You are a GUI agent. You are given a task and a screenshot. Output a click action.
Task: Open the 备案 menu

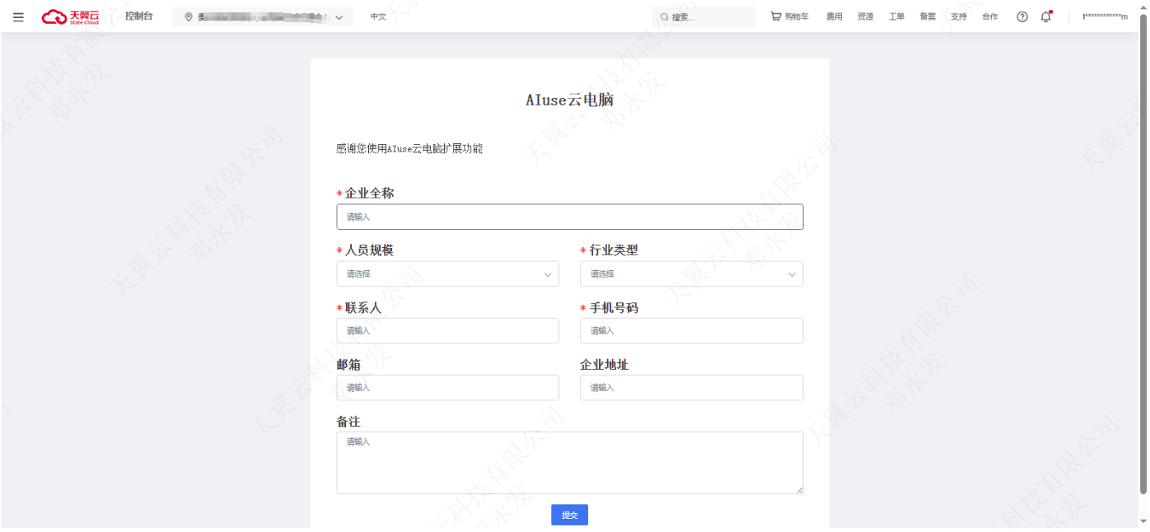click(x=928, y=16)
